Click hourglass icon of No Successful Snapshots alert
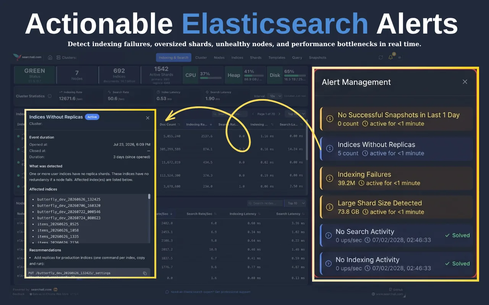Image resolution: width=489 pixels, height=305 pixels. (x=329, y=119)
